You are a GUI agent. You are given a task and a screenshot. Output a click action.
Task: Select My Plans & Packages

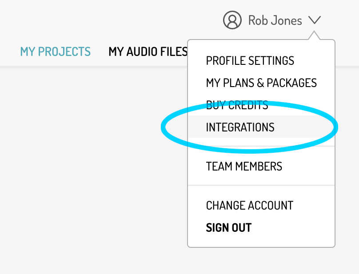[261, 83]
